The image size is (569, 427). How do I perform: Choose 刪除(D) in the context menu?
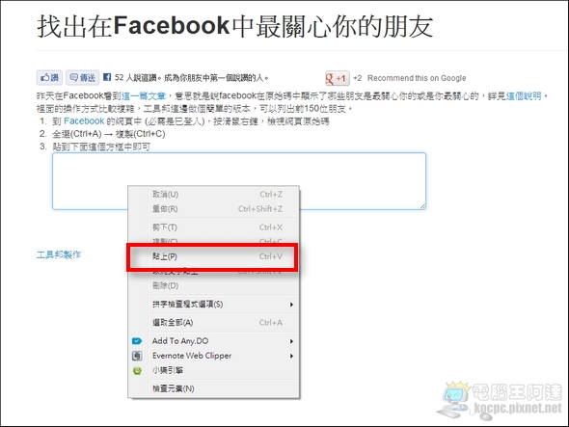click(x=217, y=286)
